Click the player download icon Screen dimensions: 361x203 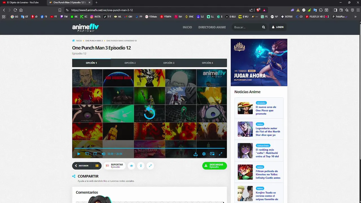point(195,154)
